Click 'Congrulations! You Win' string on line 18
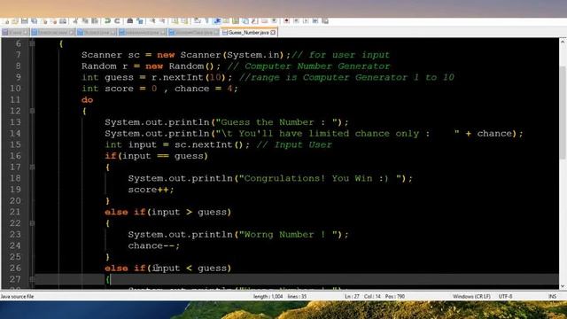This screenshot has height=319, width=567. (x=308, y=178)
